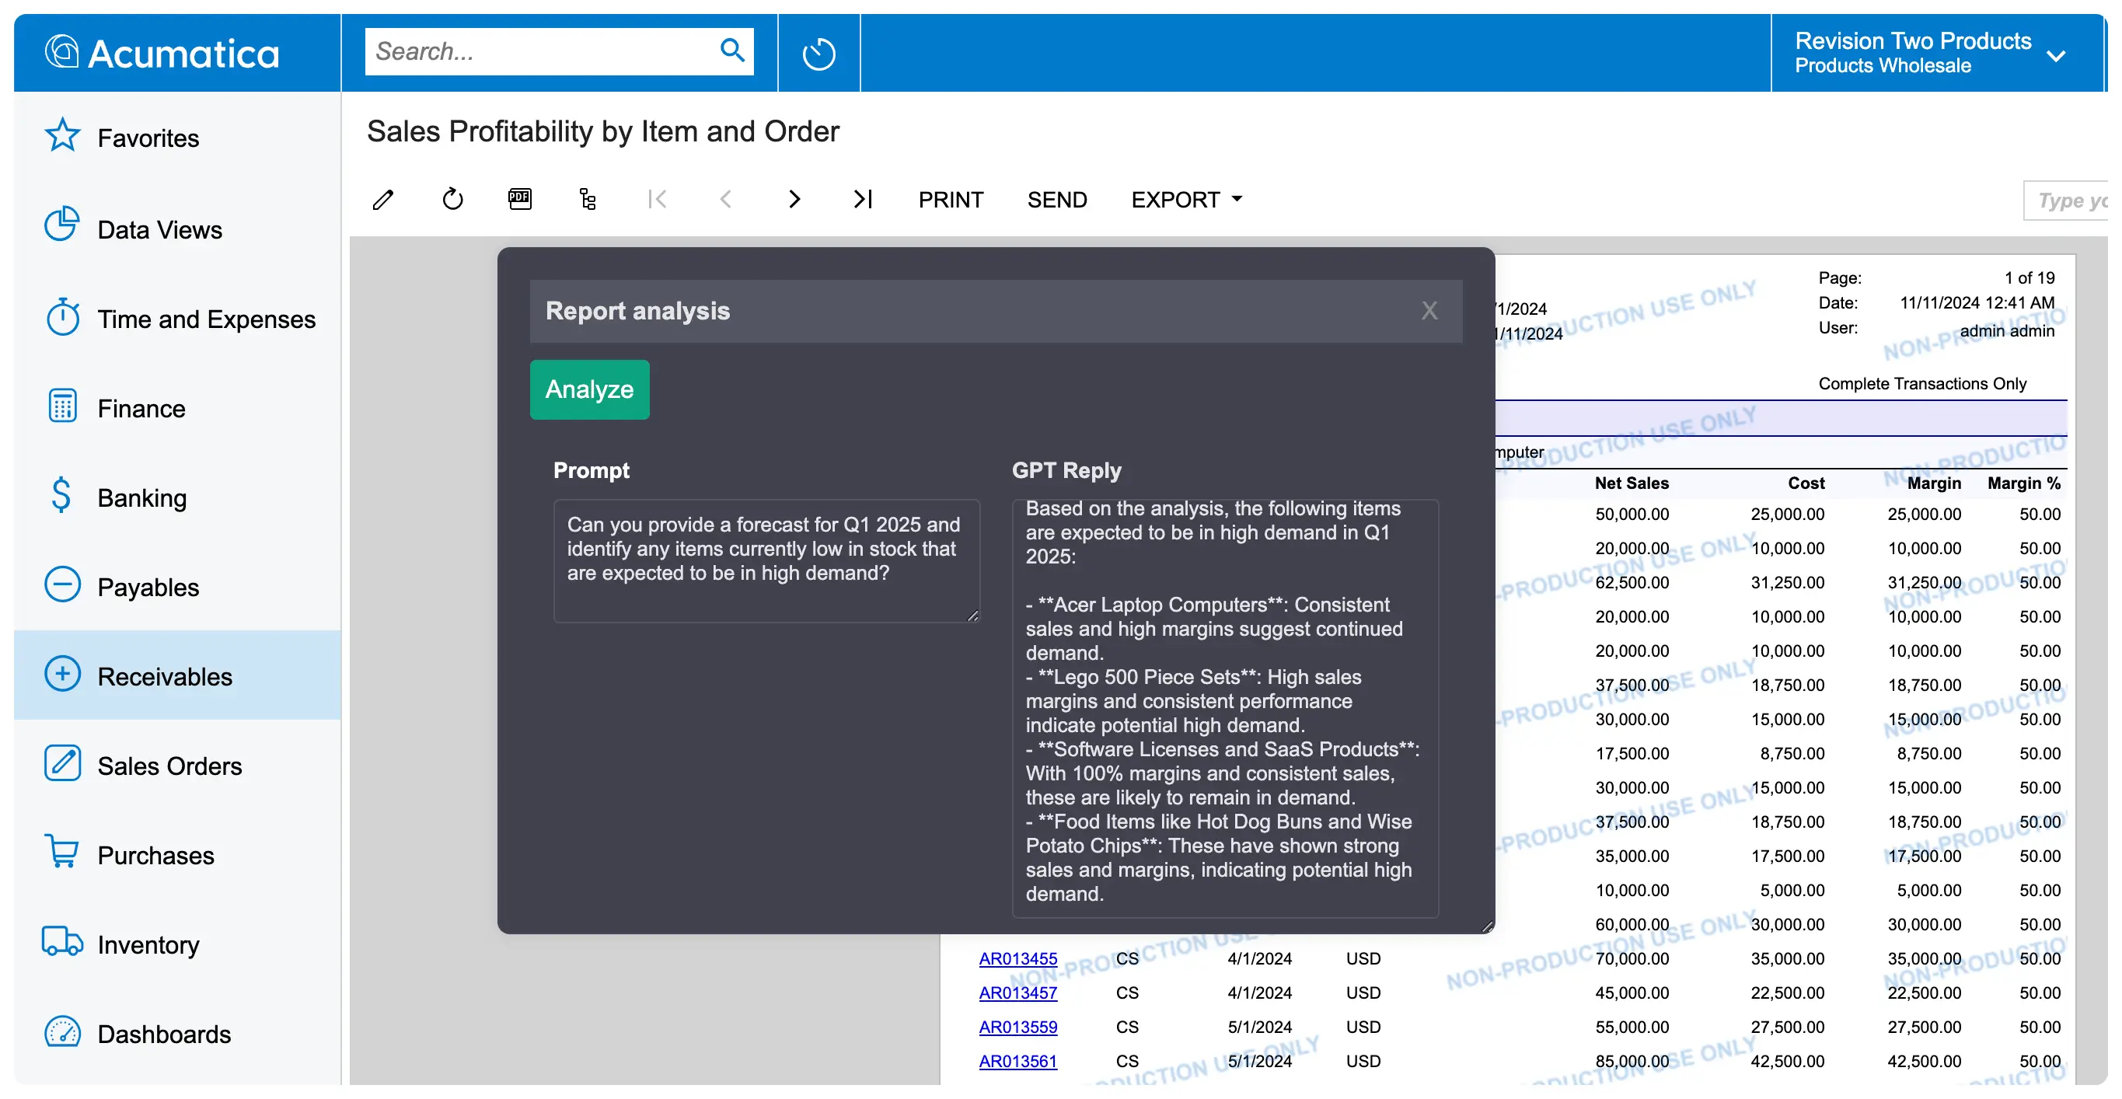Jump to last report page
The width and height of the screenshot is (2122, 1099).
pyautogui.click(x=863, y=200)
